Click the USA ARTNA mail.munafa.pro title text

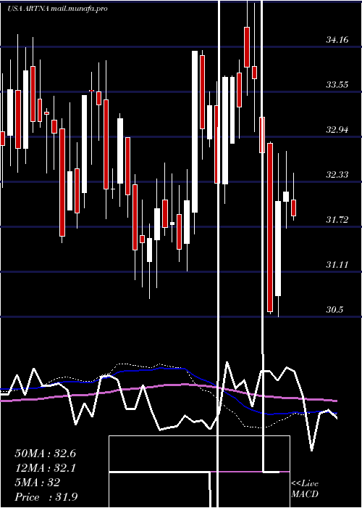coord(57,9)
